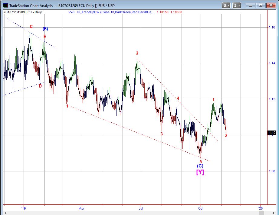Select the blue dashed lower triangle trendline

point(24,88)
